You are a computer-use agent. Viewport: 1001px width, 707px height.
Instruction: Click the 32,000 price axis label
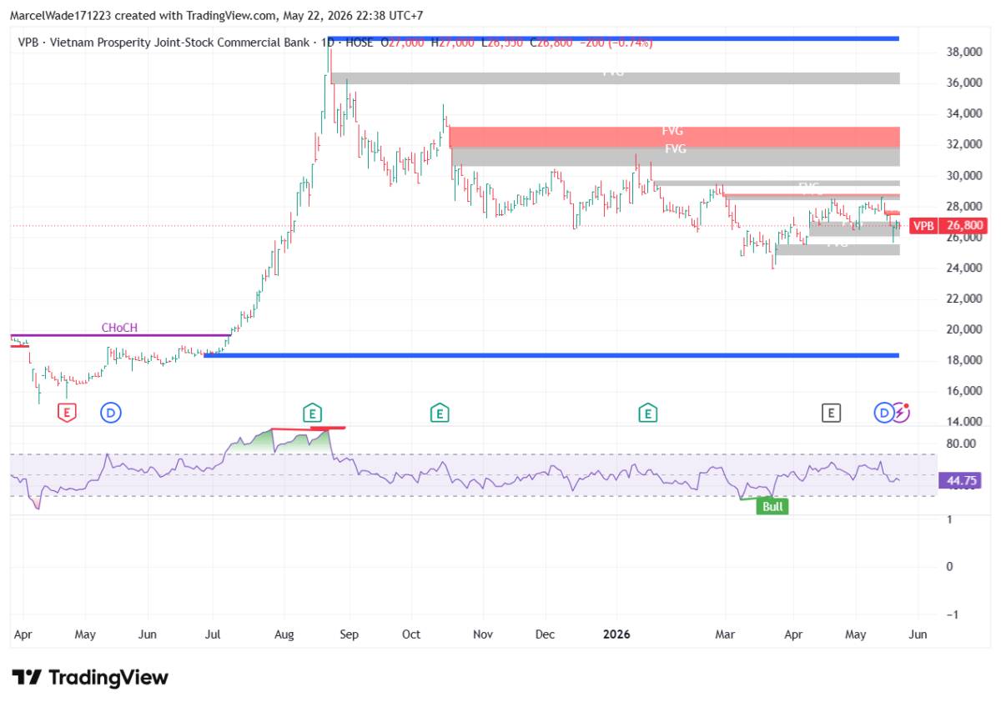tap(963, 144)
